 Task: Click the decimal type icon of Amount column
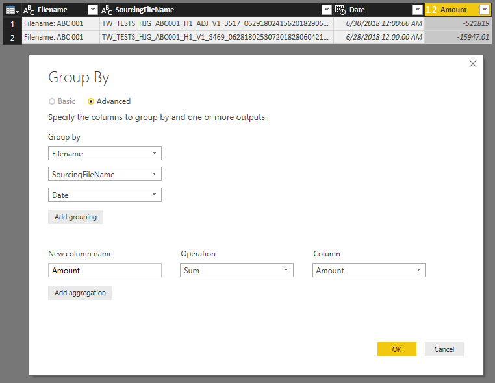[431, 10]
